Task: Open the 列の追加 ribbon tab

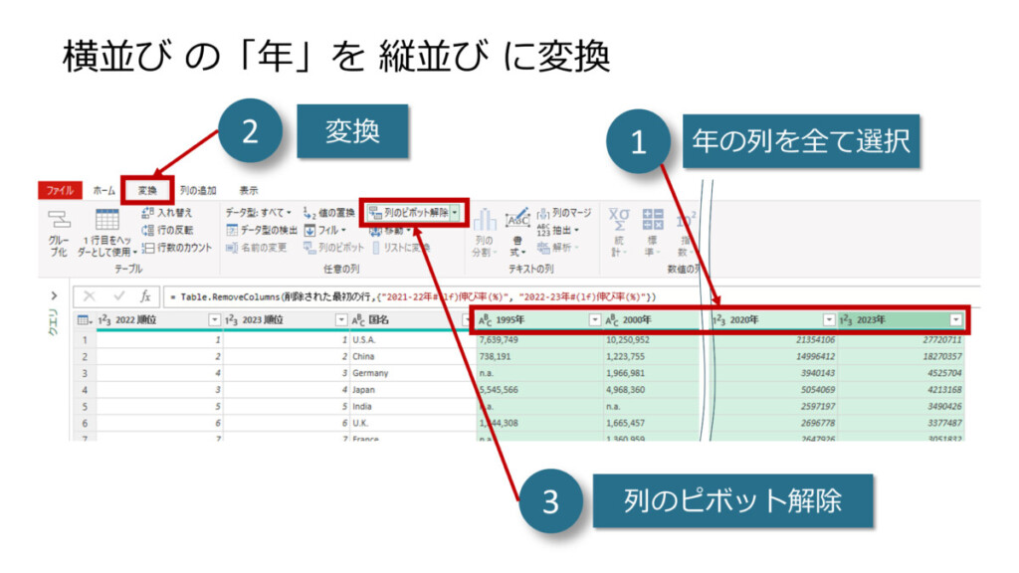Action: click(x=198, y=190)
